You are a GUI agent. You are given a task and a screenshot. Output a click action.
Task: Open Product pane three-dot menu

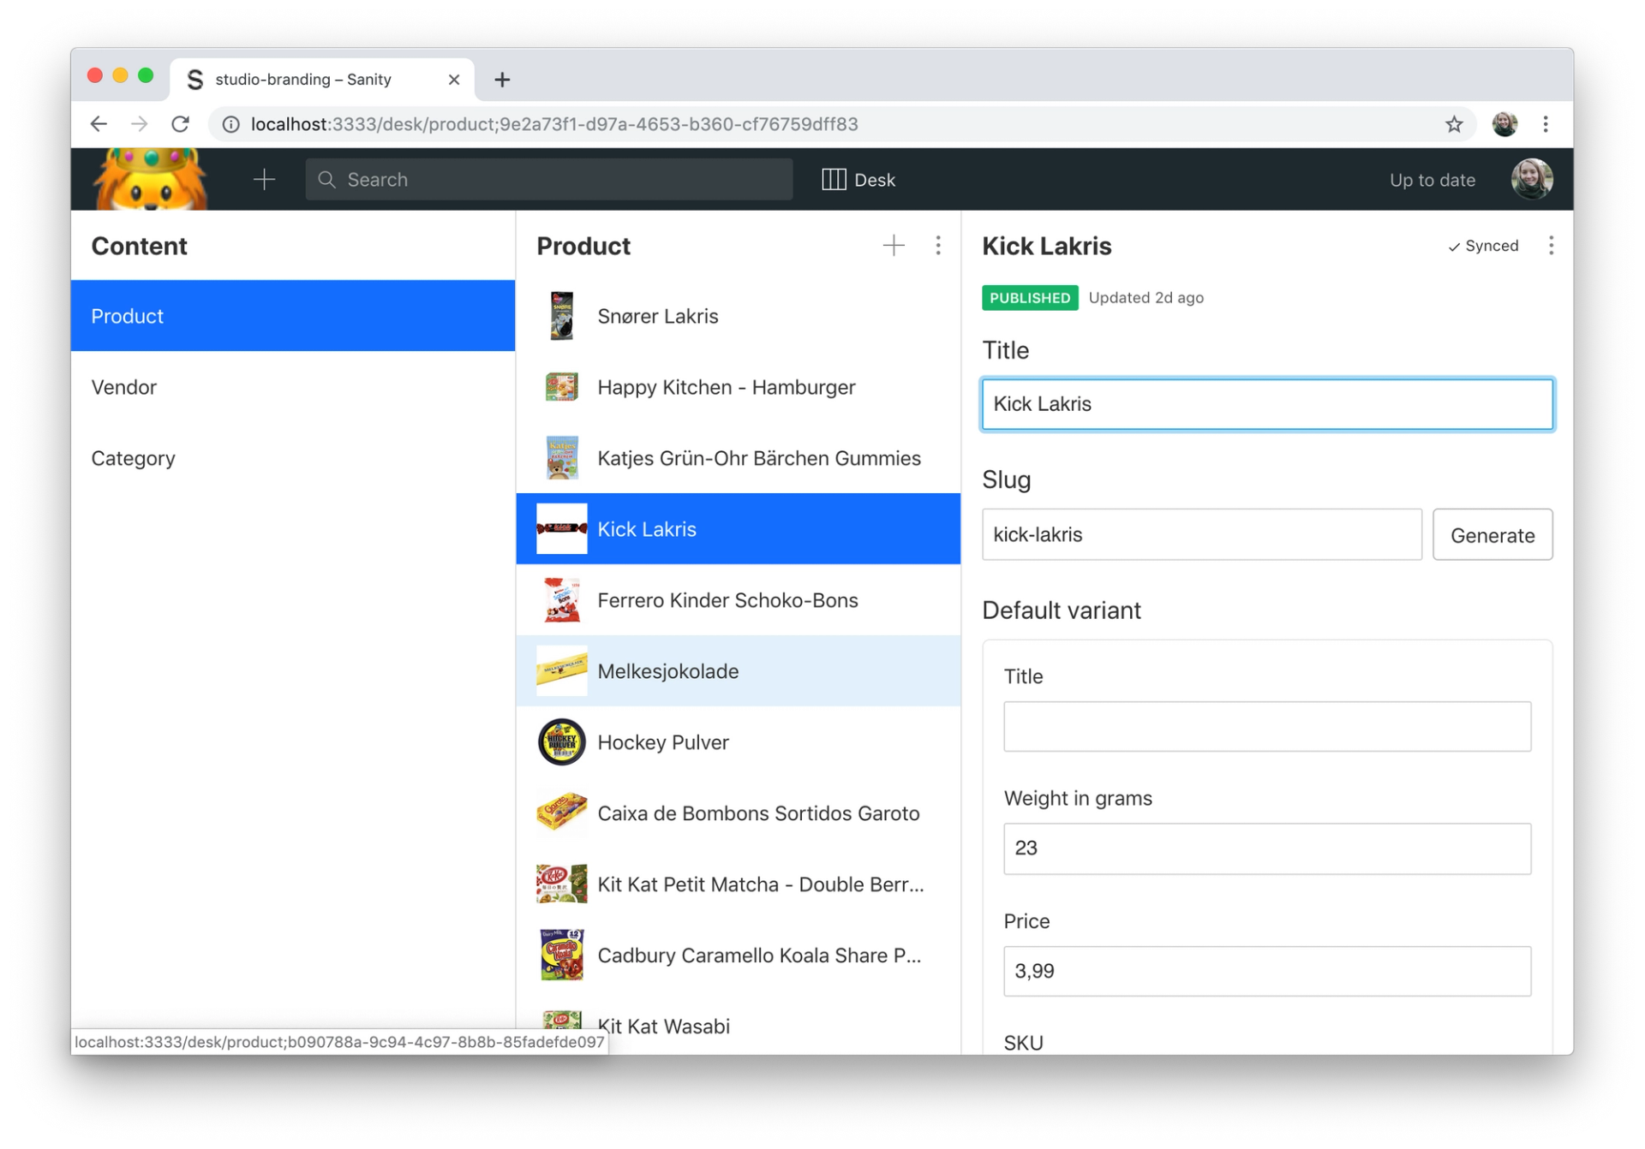[x=938, y=246]
